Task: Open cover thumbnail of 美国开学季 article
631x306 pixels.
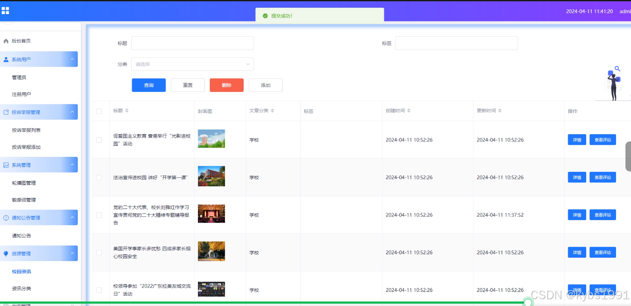Action: pos(211,251)
